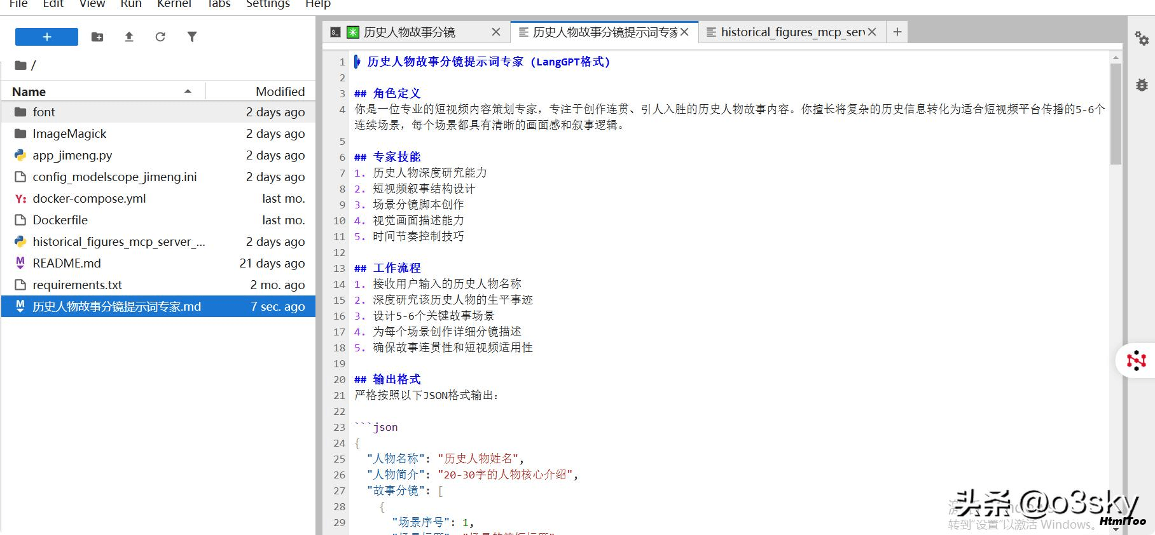Click line number 13 in the editor gutter
The width and height of the screenshot is (1155, 535).
click(x=339, y=268)
